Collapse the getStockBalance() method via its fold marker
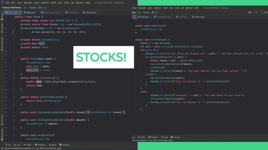 point(14,97)
